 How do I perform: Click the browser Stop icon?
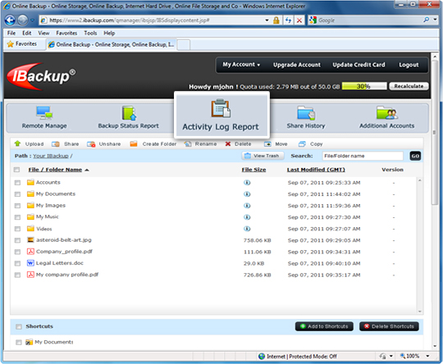299,20
